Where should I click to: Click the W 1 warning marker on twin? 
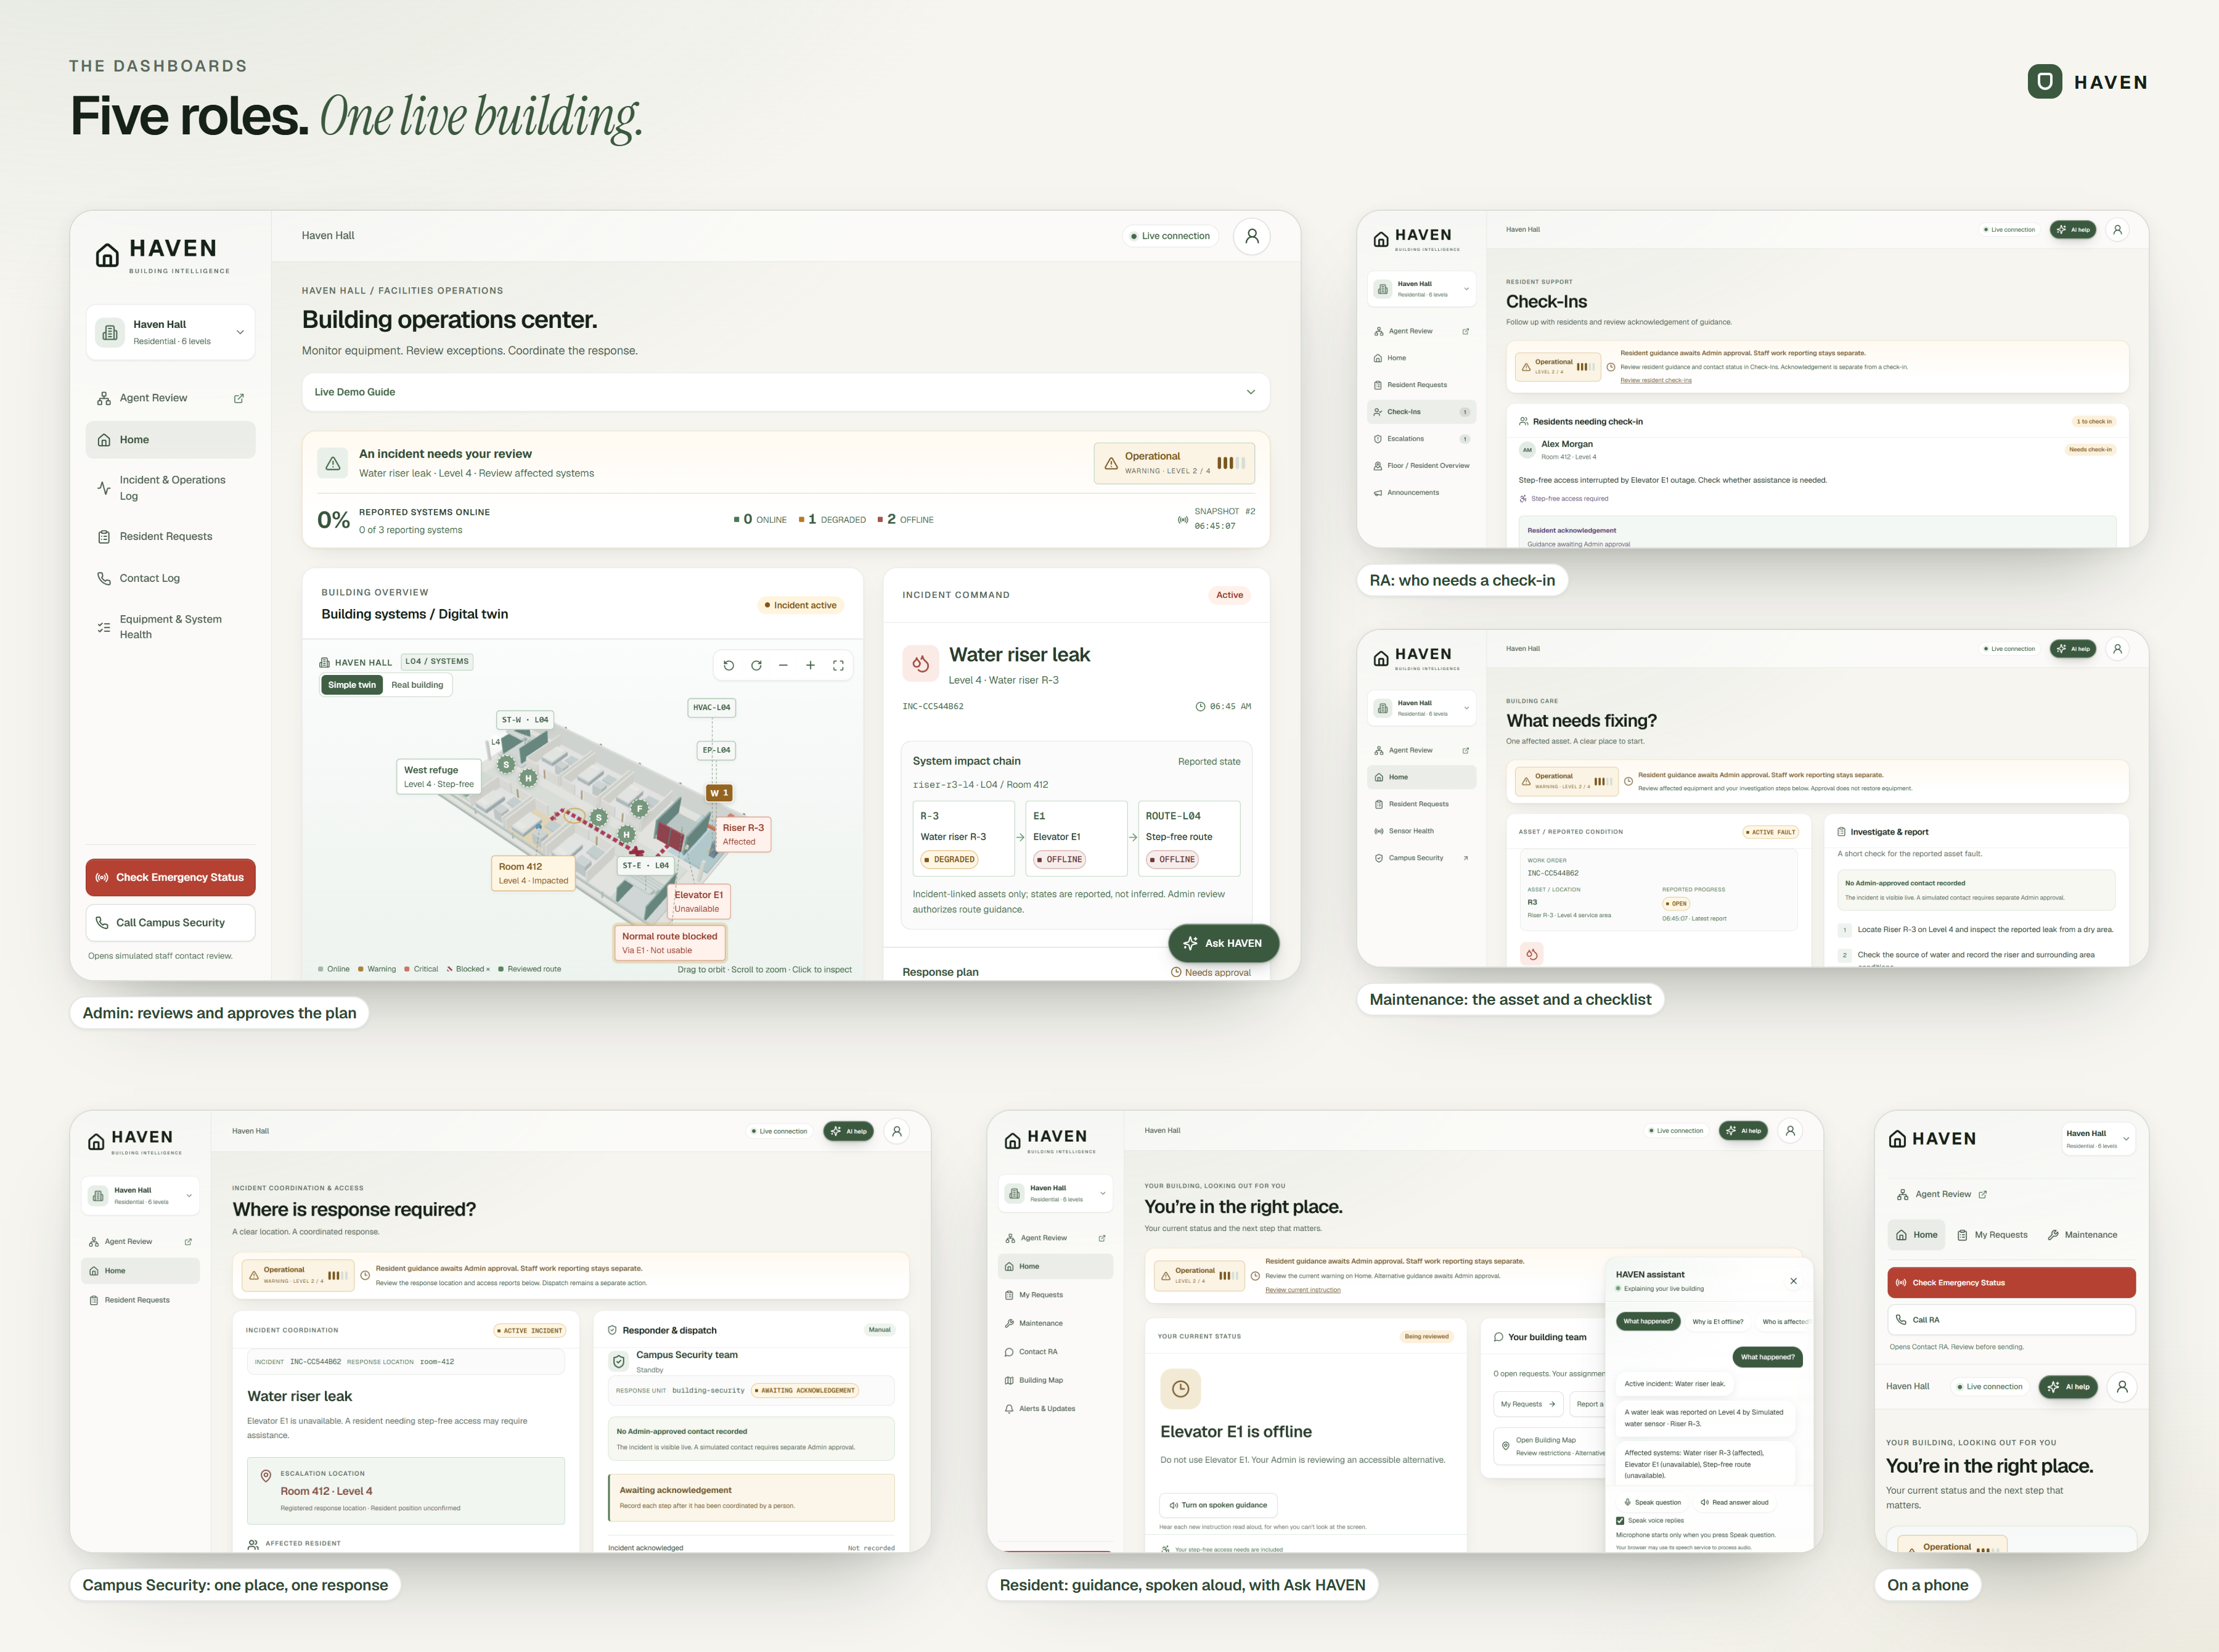(720, 793)
